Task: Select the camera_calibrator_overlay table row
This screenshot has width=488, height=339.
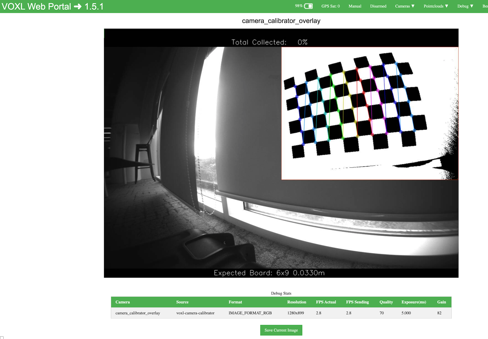Action: coord(281,313)
